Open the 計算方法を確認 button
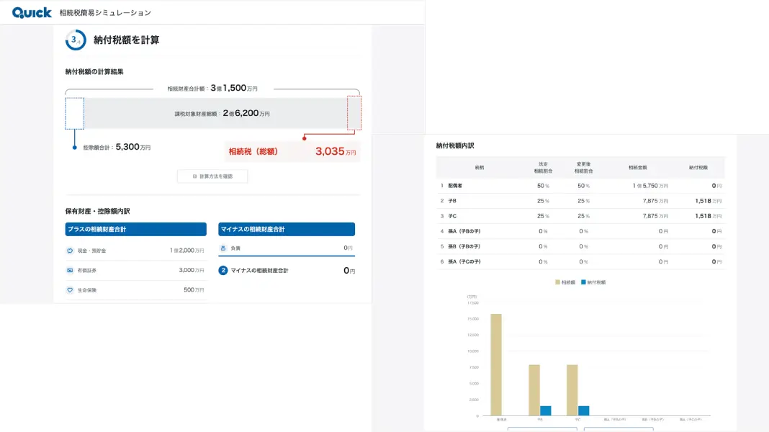The height and width of the screenshot is (432, 769). (212, 176)
